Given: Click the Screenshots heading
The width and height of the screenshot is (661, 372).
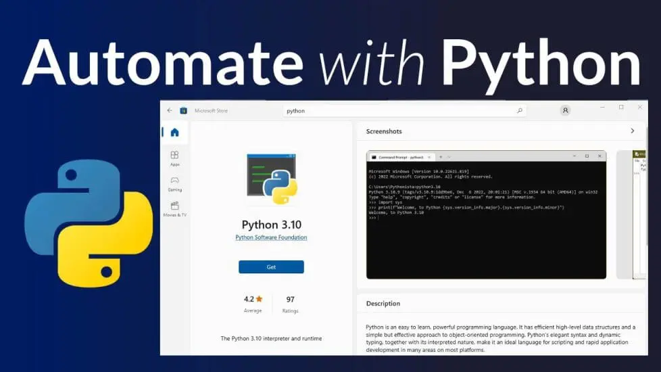Looking at the screenshot, I should click(384, 131).
